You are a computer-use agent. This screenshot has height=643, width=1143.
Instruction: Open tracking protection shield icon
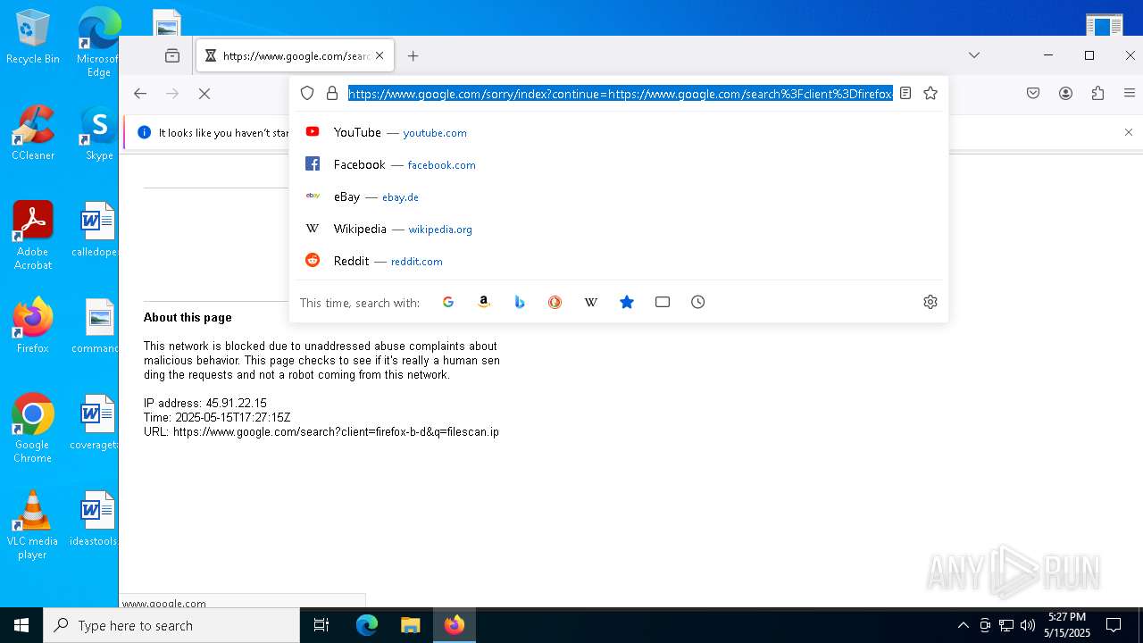point(307,93)
